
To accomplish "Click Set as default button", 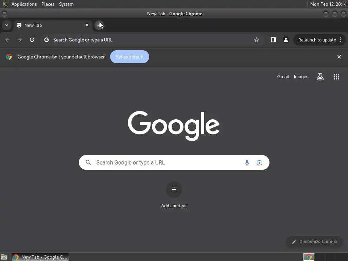I will click(x=129, y=57).
